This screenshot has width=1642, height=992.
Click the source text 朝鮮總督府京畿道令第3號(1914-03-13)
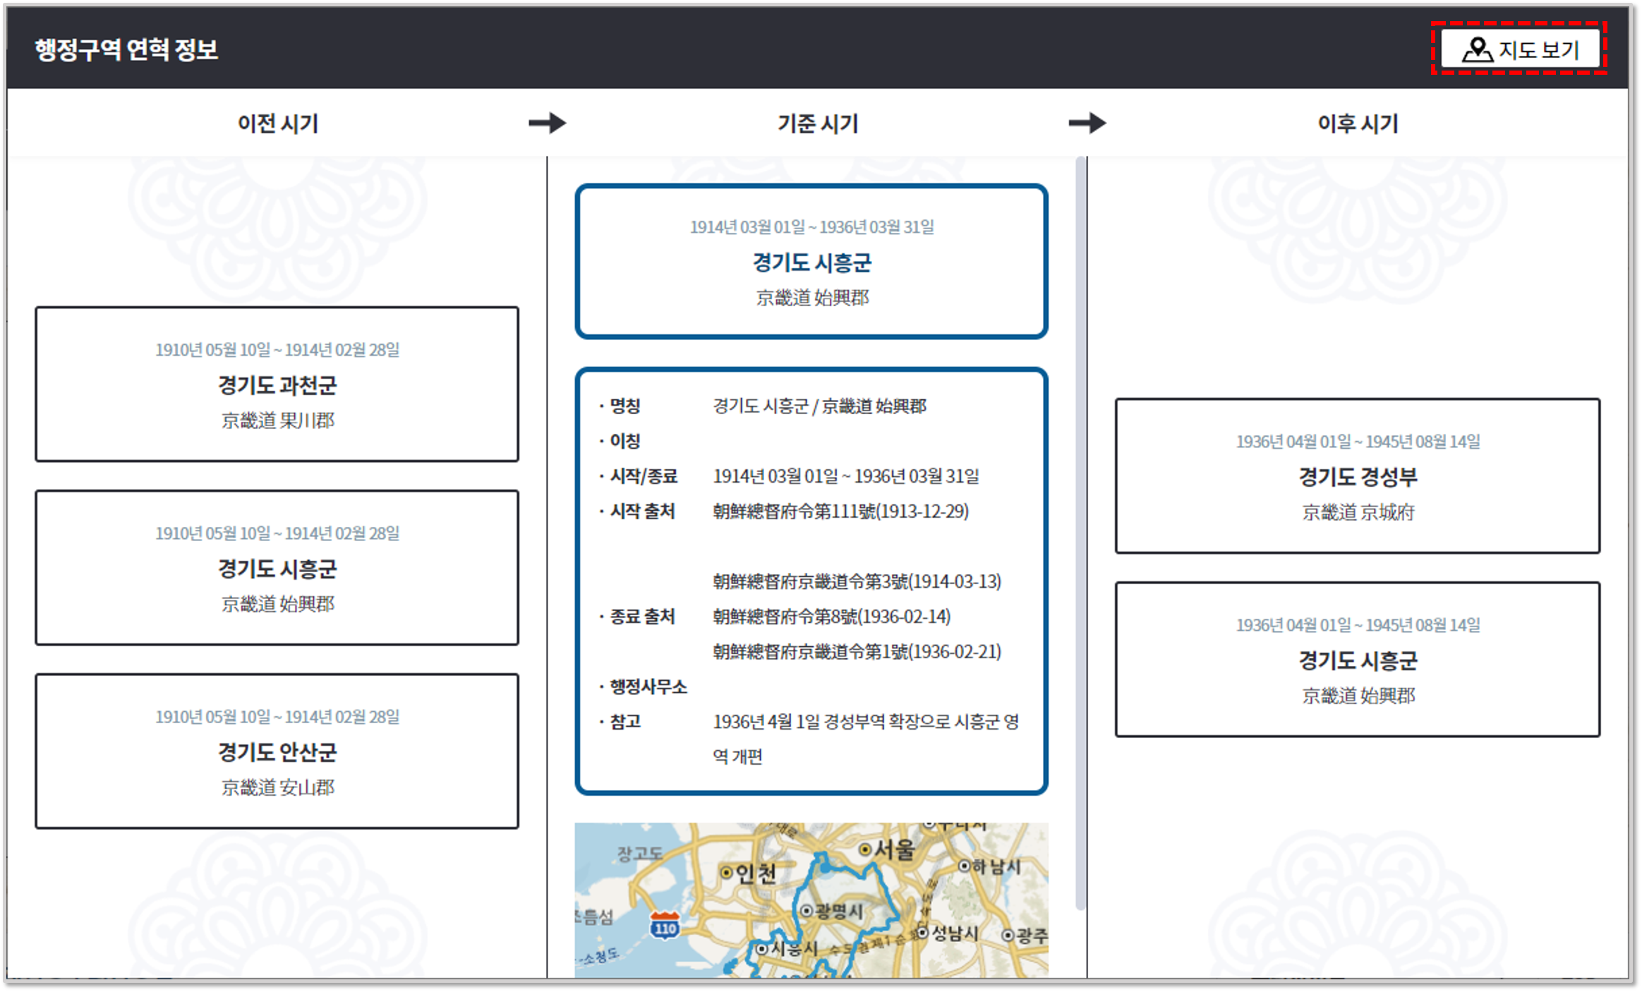857,581
